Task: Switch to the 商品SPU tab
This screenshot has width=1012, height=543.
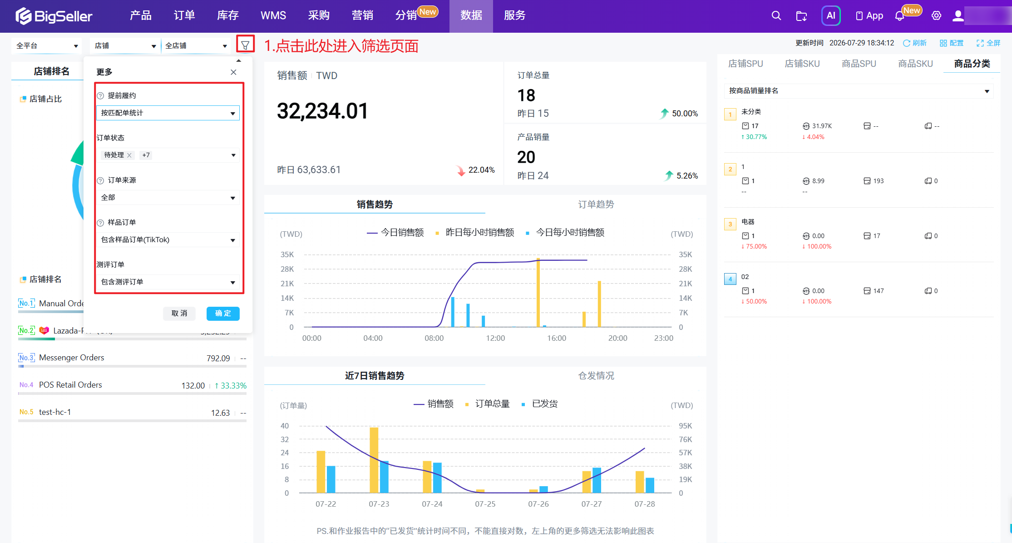Action: [859, 64]
